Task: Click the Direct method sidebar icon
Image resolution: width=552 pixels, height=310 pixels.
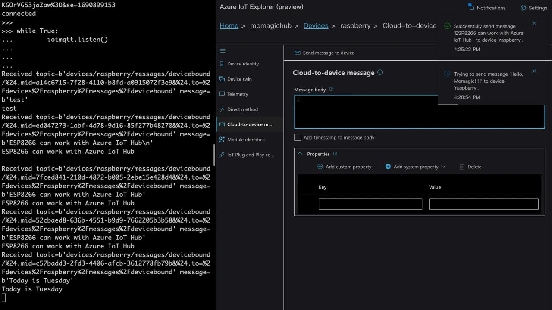Action: (x=222, y=109)
